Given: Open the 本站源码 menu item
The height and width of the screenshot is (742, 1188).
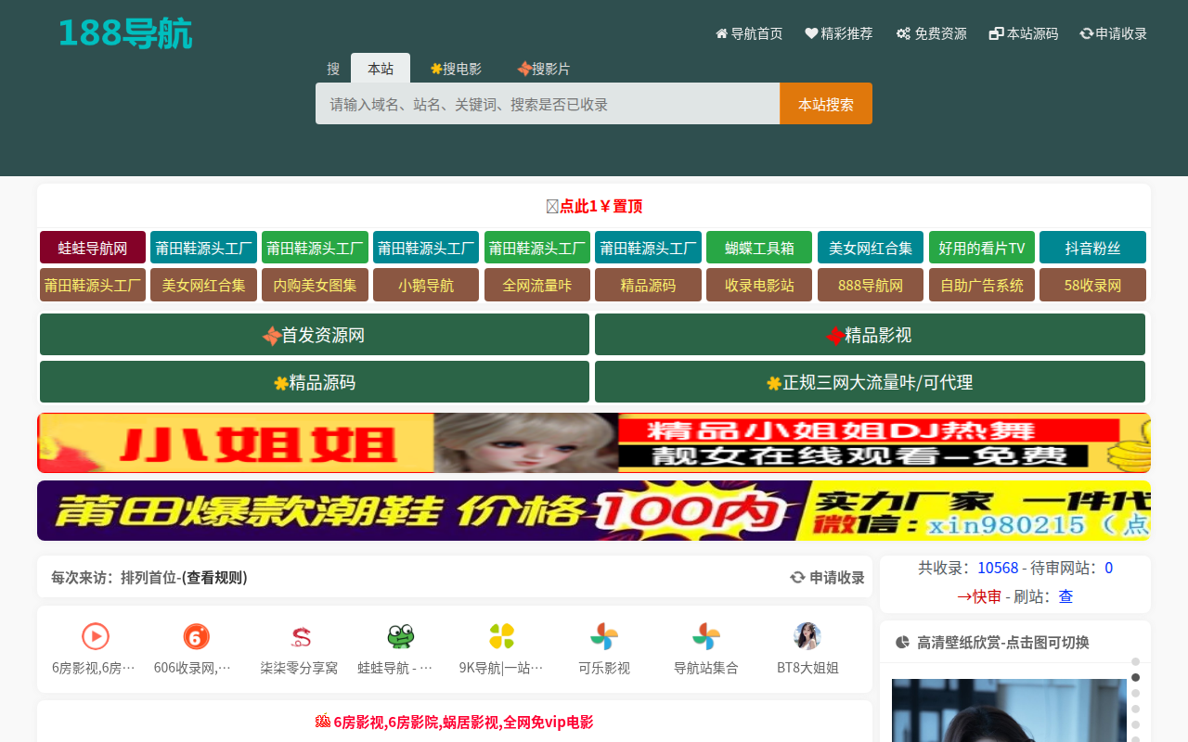Looking at the screenshot, I should [1023, 32].
